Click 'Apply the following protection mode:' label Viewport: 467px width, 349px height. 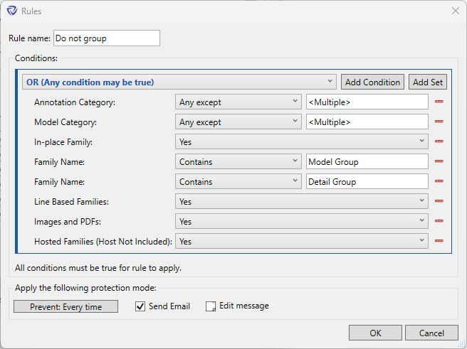[85, 288]
